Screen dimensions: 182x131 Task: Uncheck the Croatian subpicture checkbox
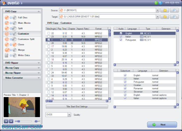[x=125, y=85]
